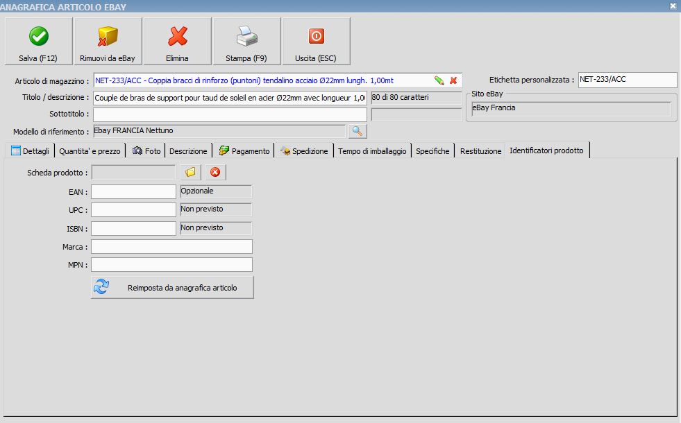681x423 pixels.
Task: Clear the warehouse article with the red X icon
Action: point(453,80)
